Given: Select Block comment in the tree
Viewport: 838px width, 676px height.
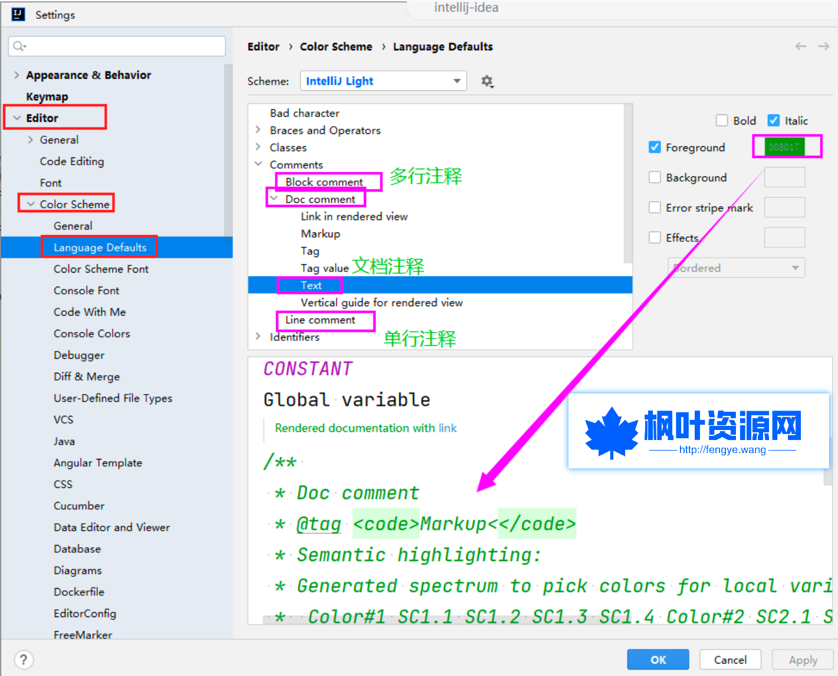Looking at the screenshot, I should pos(324,182).
